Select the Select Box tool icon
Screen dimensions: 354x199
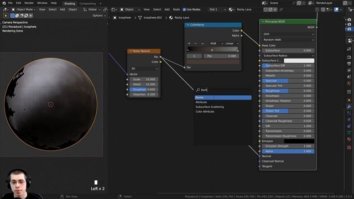6,15
